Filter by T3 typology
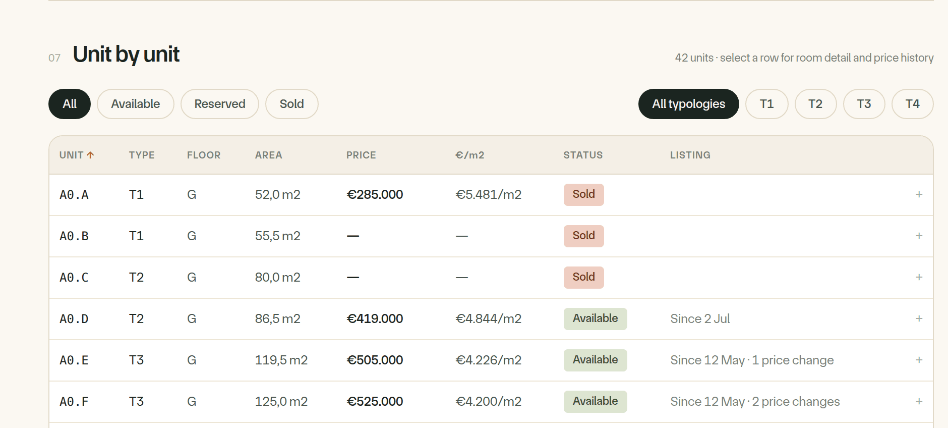 864,104
